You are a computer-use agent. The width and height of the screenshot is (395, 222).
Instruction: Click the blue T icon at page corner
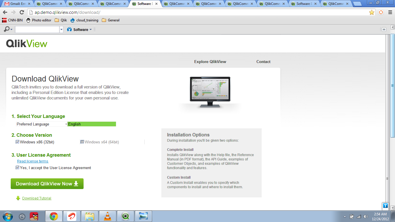[385, 206]
